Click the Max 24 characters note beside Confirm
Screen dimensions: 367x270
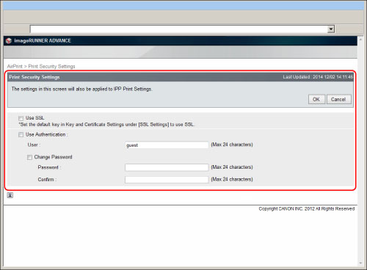pos(232,179)
